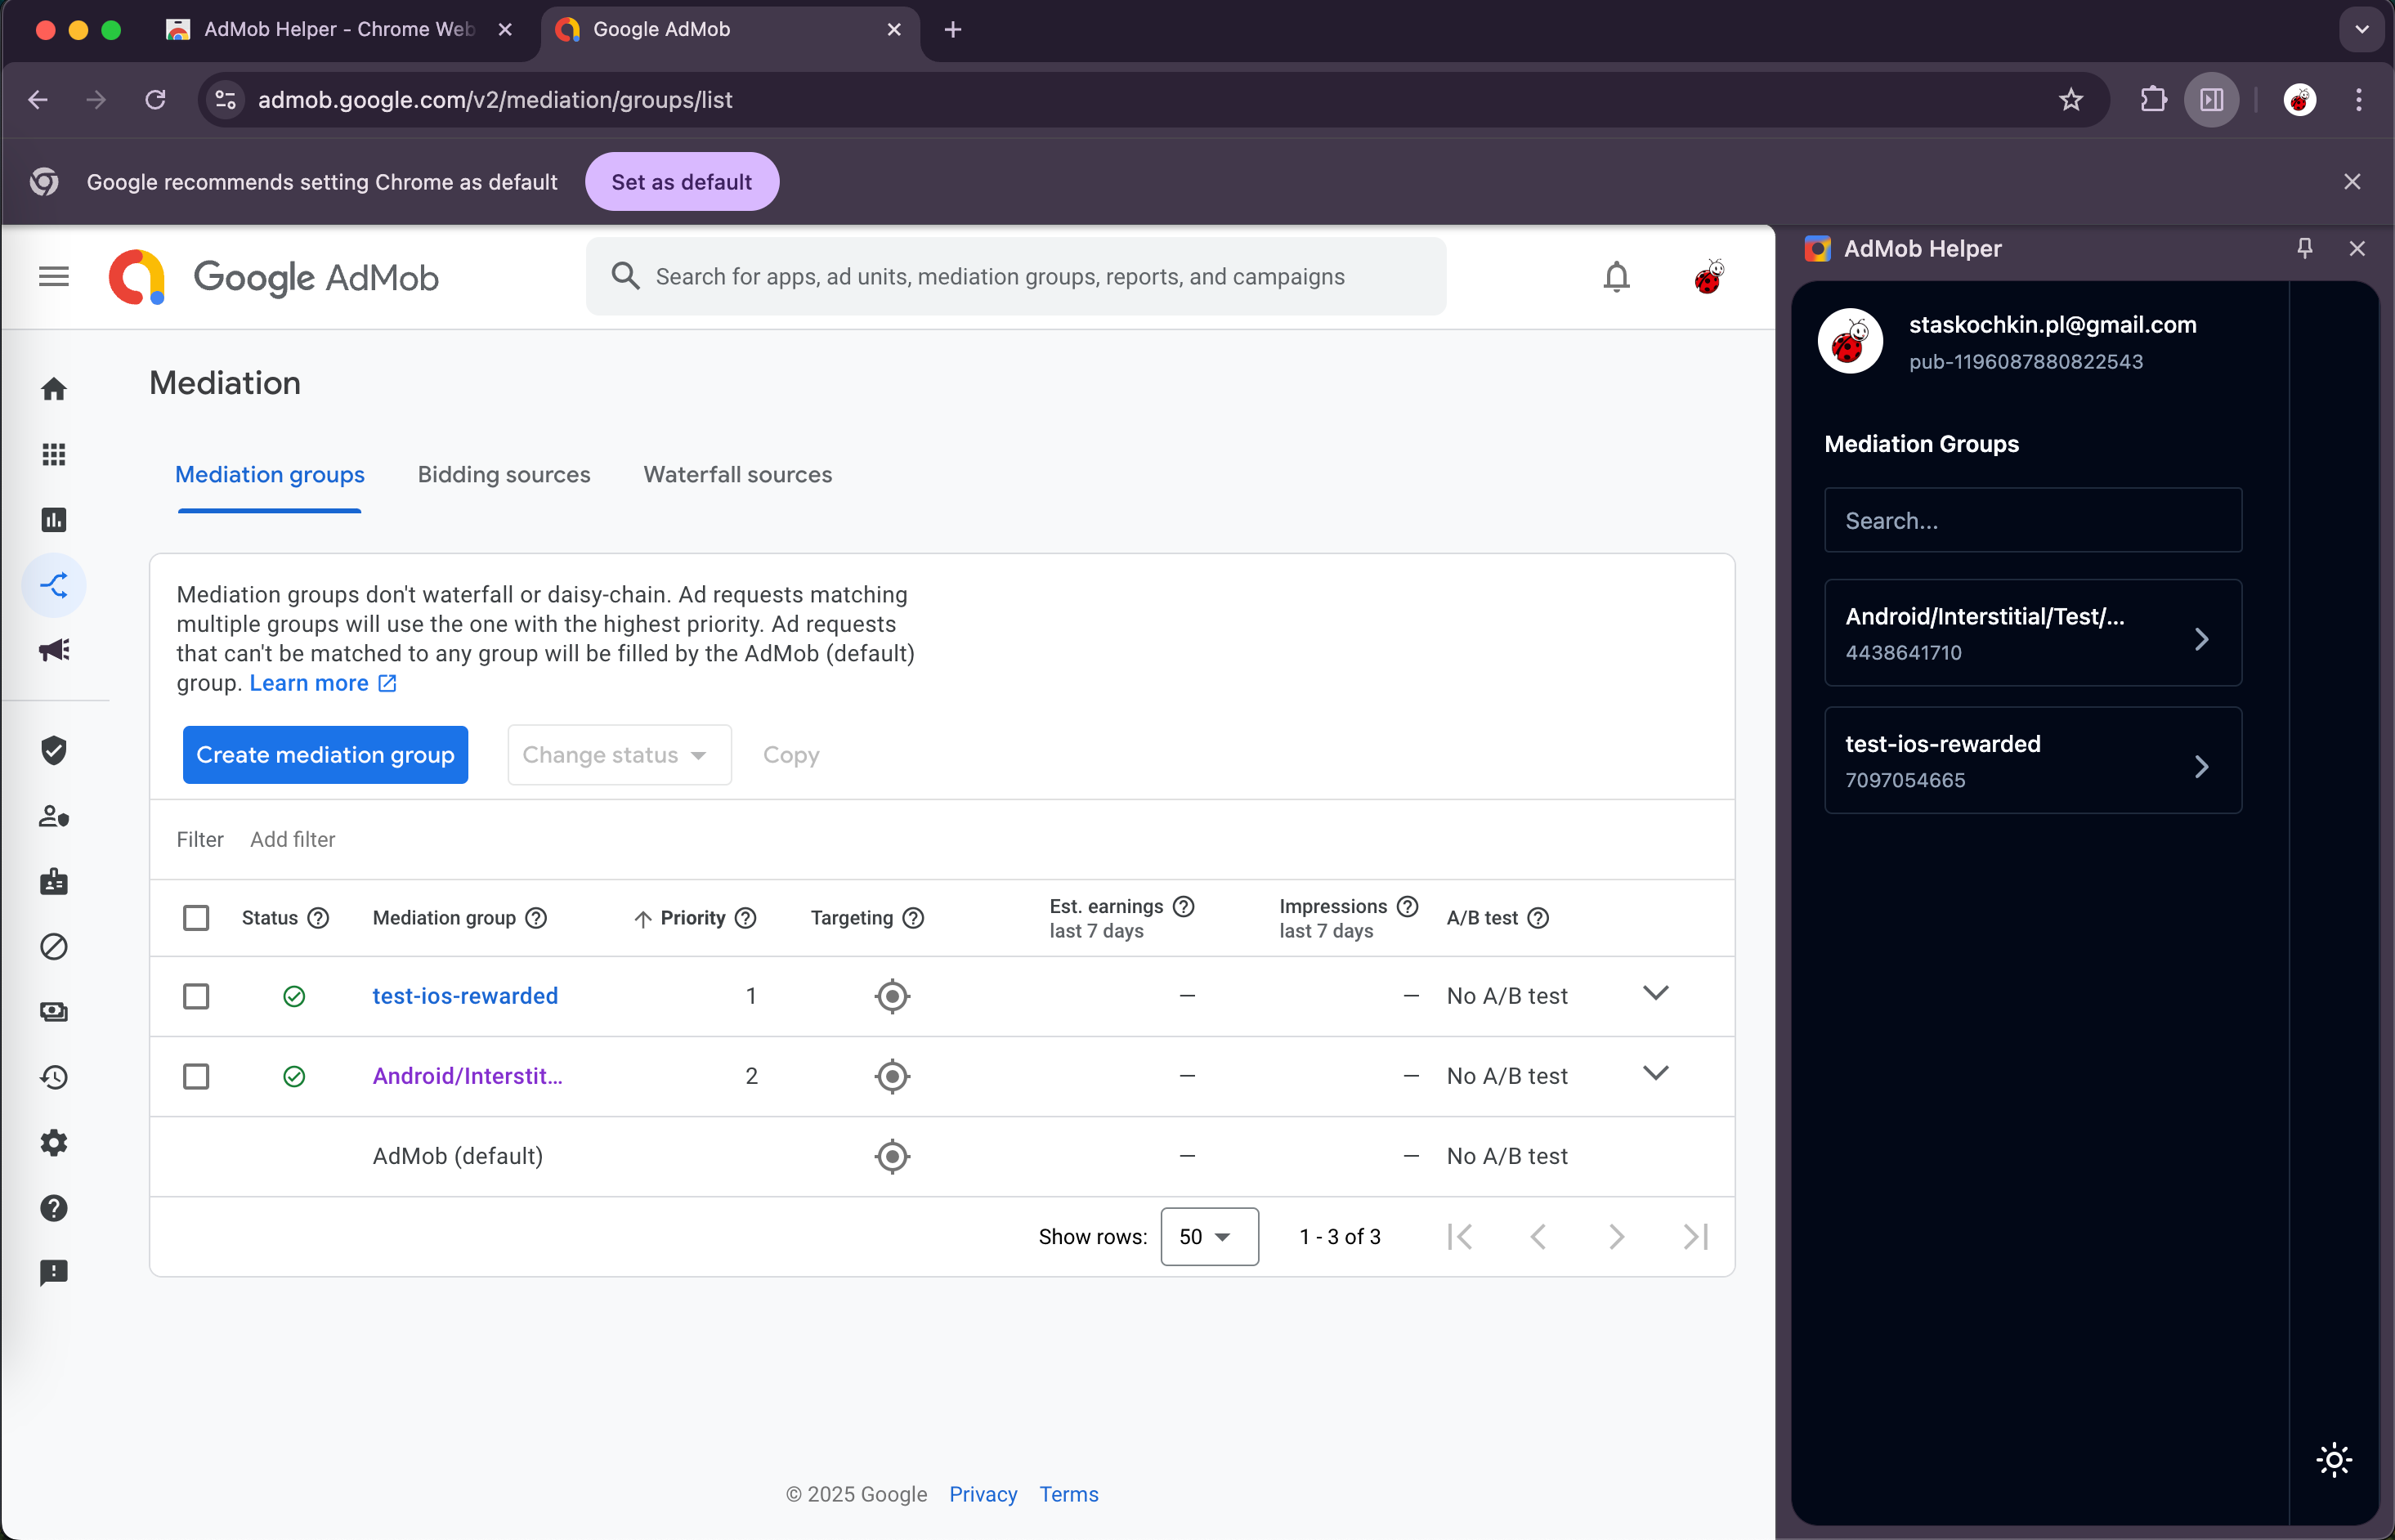Viewport: 2395px width, 1540px height.
Task: Open ladybug account avatar in AdMob header
Action: [1709, 277]
